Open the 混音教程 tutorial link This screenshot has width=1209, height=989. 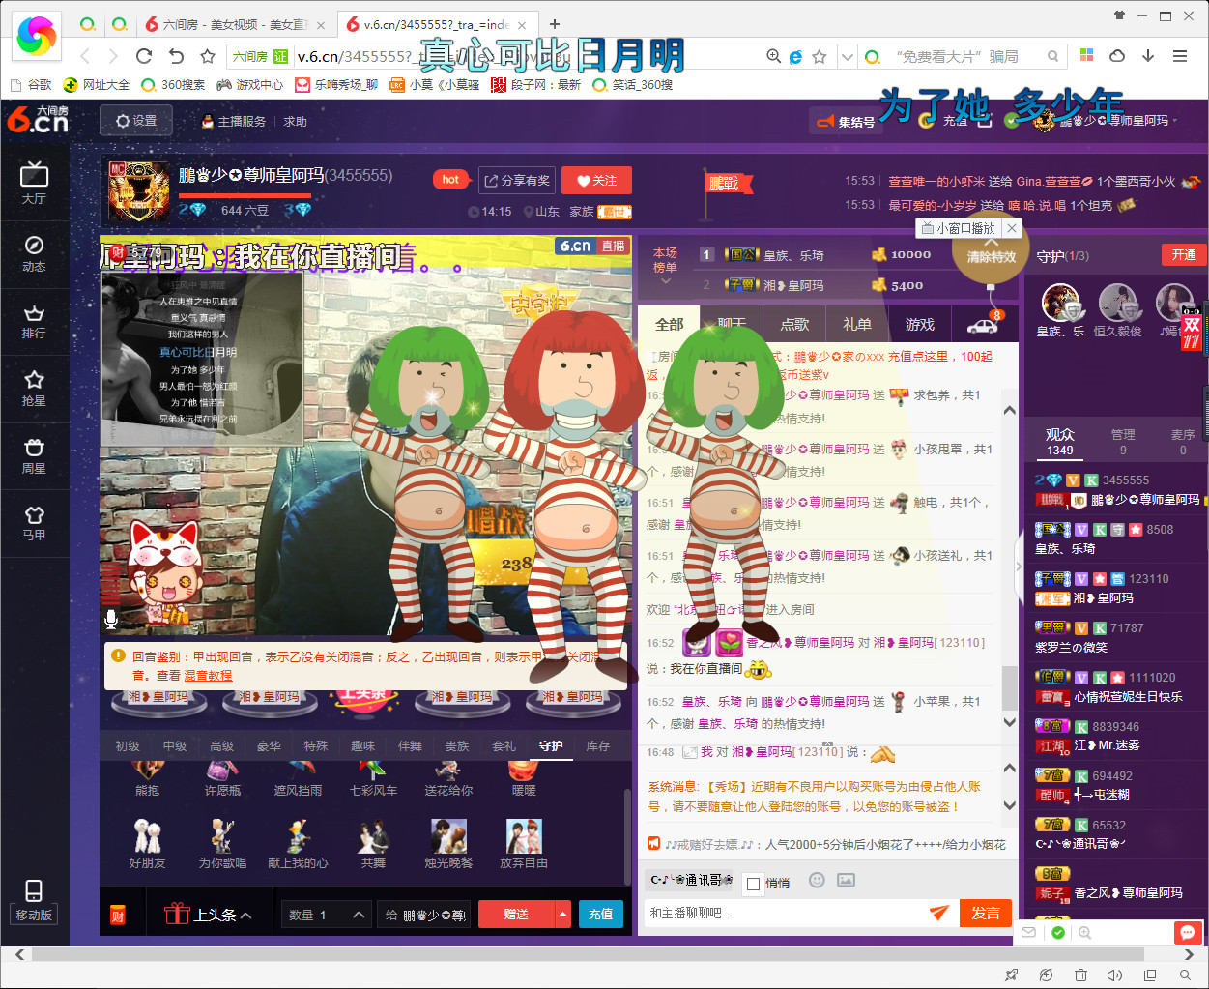click(x=208, y=675)
